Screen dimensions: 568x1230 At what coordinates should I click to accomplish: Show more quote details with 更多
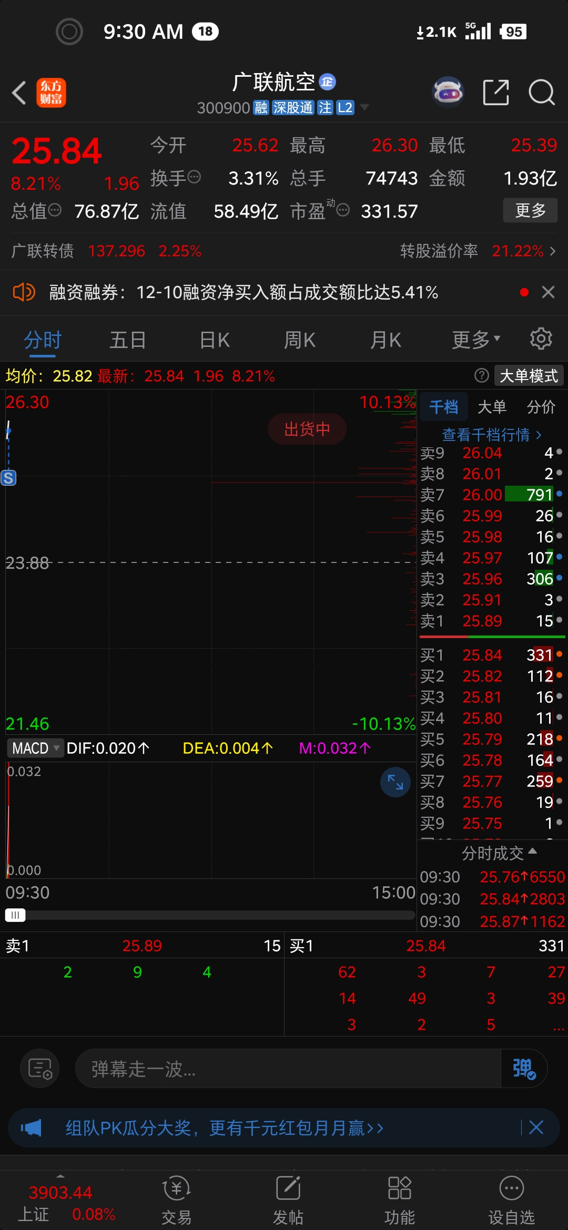[530, 210]
